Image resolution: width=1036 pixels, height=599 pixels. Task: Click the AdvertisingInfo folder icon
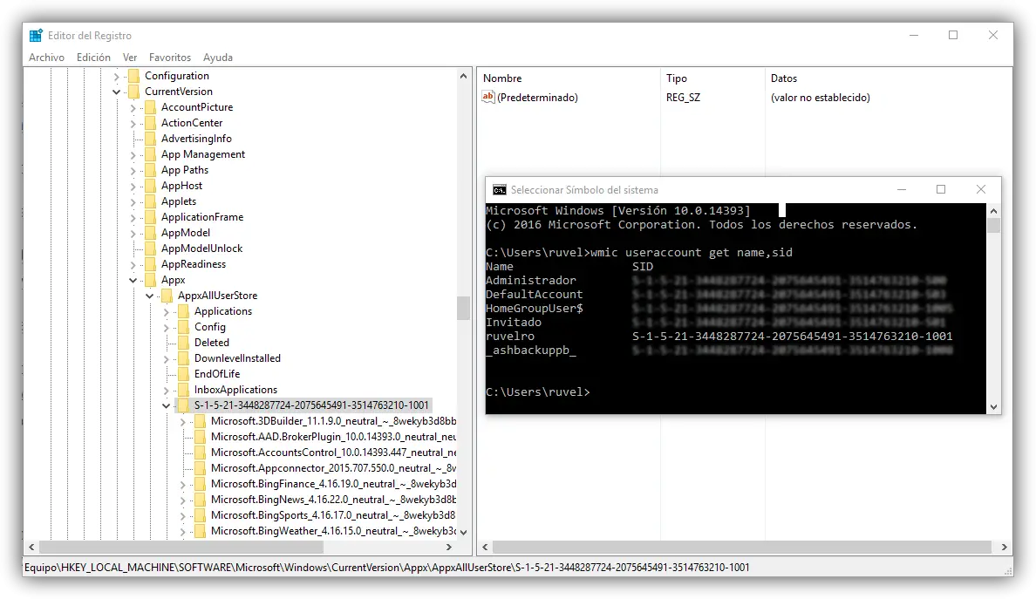click(x=150, y=139)
